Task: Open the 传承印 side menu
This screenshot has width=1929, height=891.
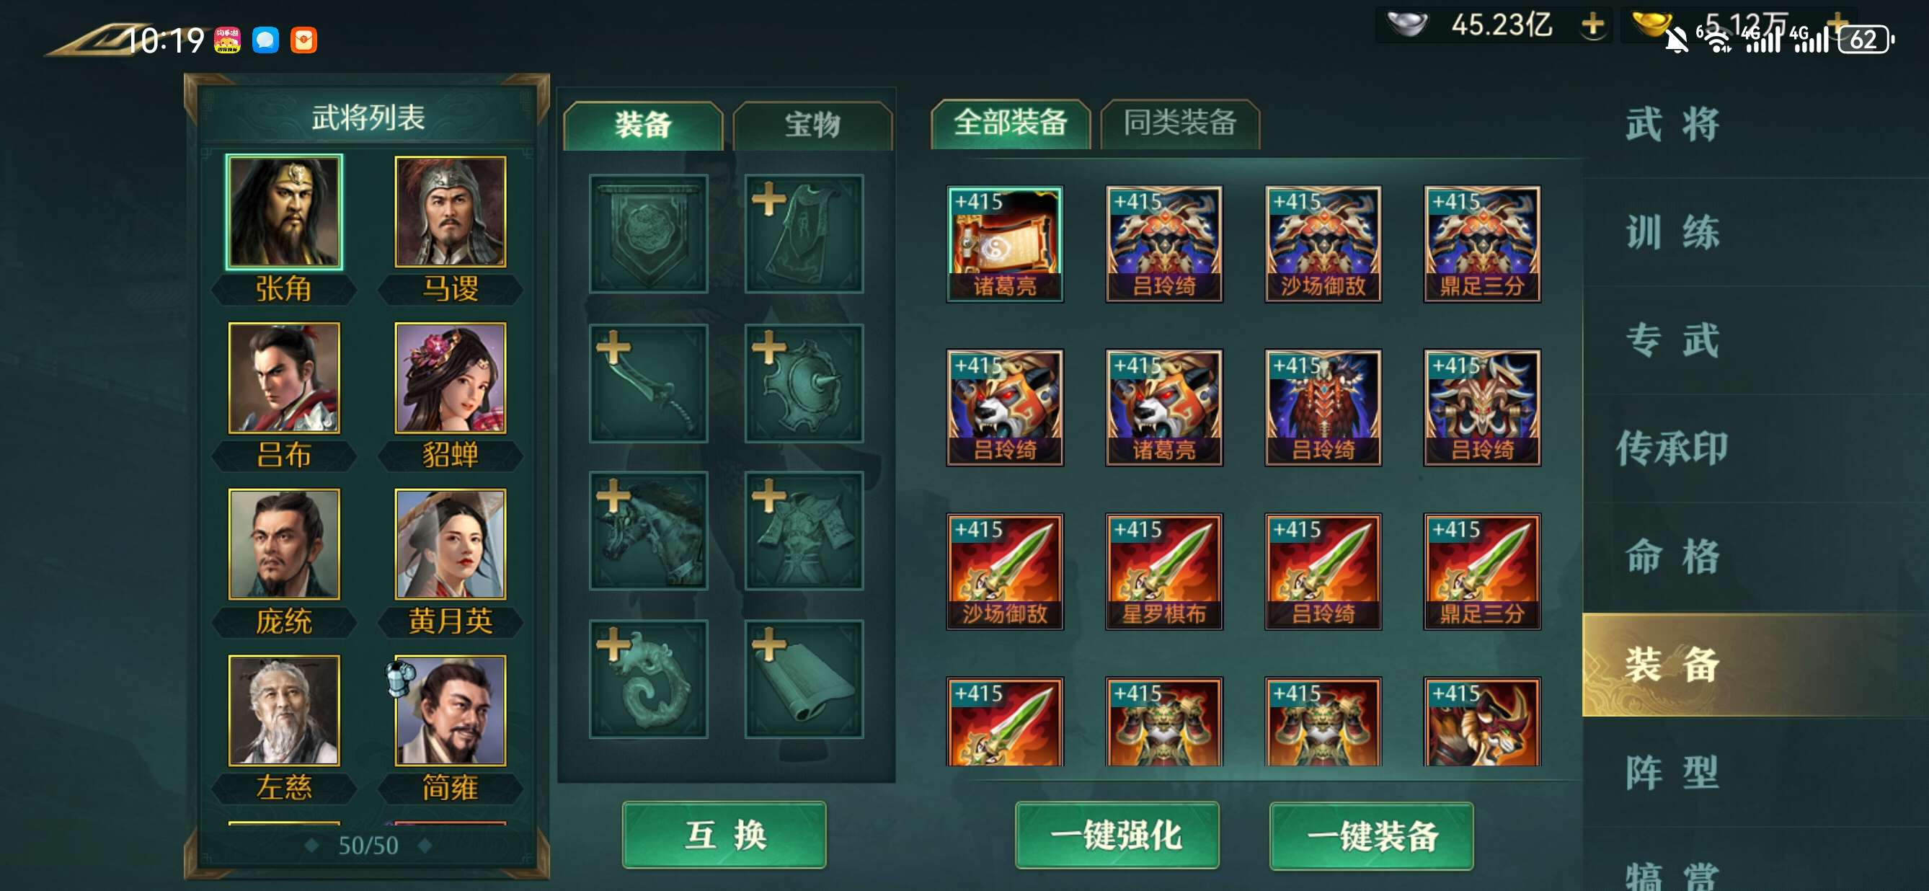Action: (x=1672, y=448)
